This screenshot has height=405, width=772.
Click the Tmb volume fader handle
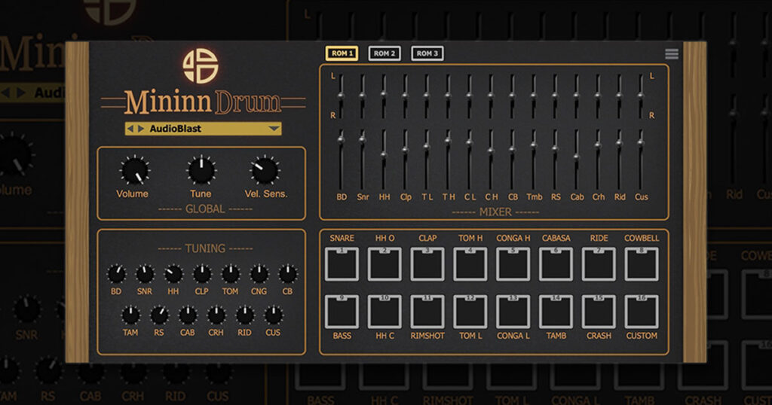[x=534, y=145]
